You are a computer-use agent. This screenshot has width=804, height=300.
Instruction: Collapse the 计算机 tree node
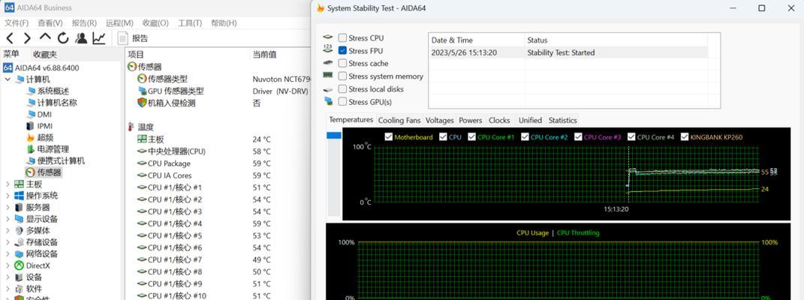(x=8, y=79)
